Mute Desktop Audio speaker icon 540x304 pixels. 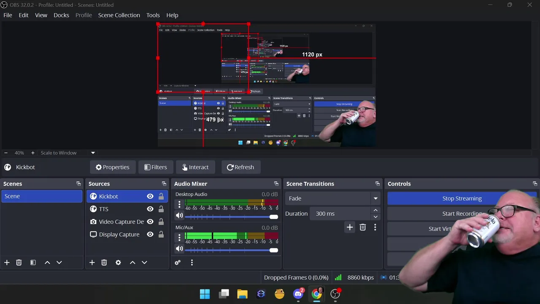(x=179, y=216)
